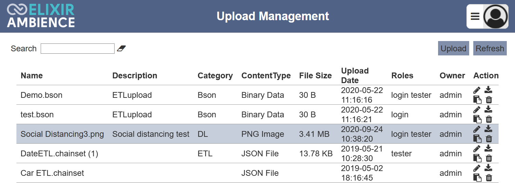Viewport: 515px width, 183px height.
Task: Select the DateETL.chainset (1) row
Action: click(x=257, y=154)
